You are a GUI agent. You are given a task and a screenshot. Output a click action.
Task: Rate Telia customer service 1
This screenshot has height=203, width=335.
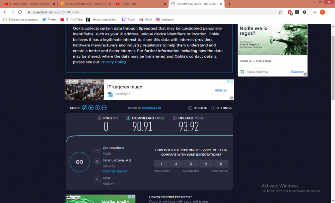tap(161, 164)
